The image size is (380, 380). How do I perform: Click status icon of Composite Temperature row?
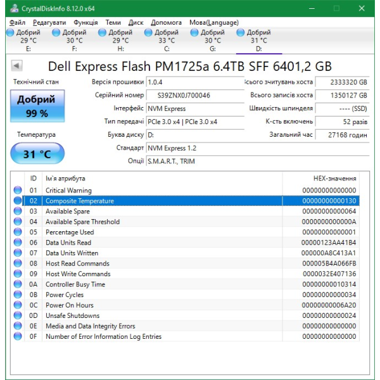tap(18, 200)
